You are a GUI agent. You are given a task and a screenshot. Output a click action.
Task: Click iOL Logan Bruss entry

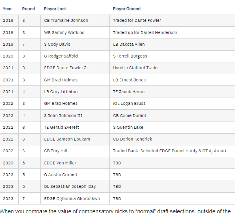tap(129, 104)
